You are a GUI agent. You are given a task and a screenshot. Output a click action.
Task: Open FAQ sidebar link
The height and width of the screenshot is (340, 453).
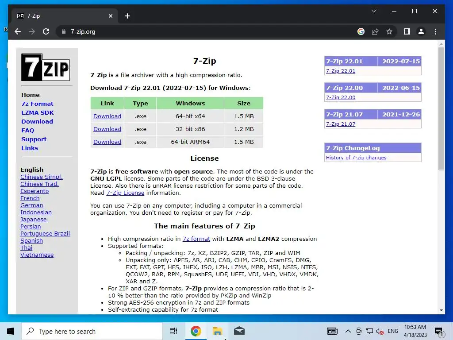pos(28,131)
